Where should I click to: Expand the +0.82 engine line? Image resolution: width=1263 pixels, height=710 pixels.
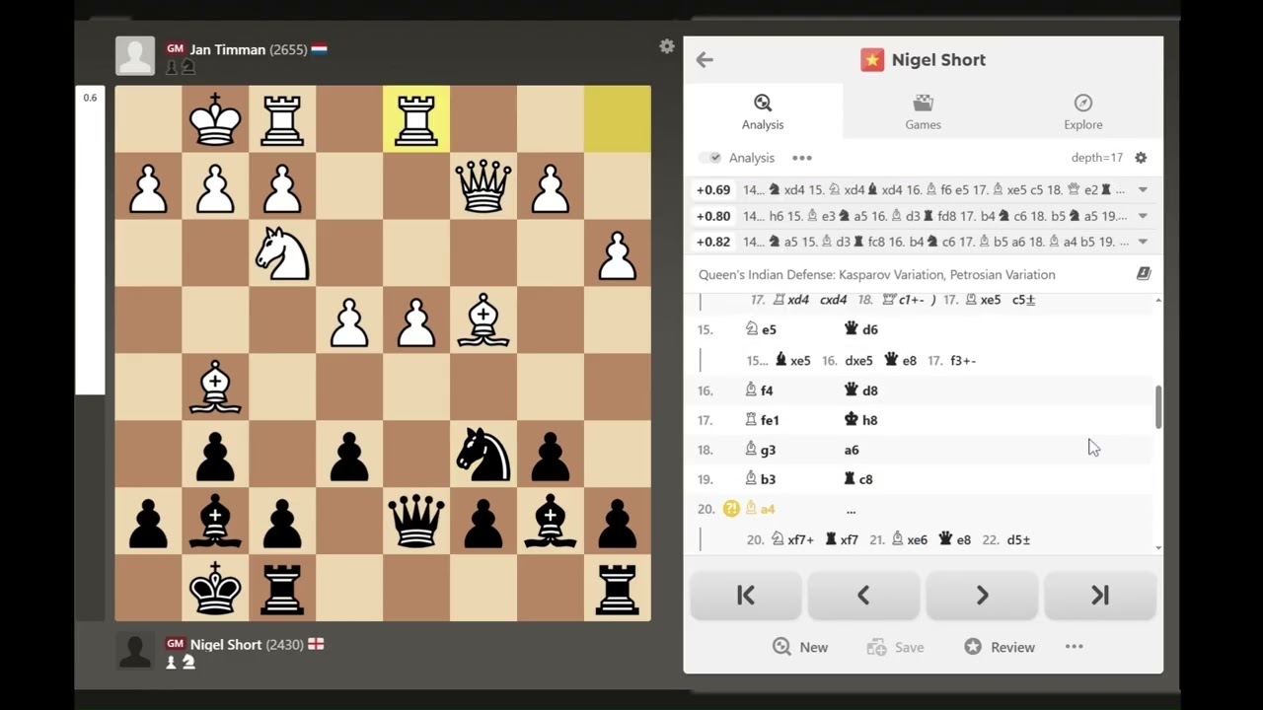click(x=1143, y=242)
